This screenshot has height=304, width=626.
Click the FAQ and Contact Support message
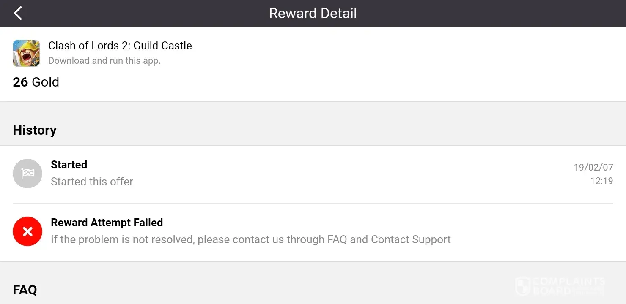(x=250, y=239)
